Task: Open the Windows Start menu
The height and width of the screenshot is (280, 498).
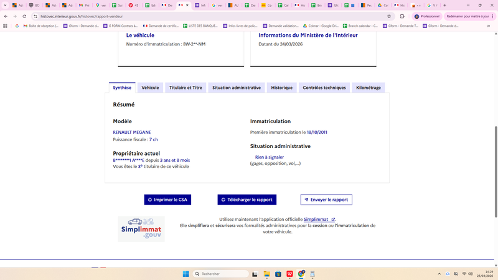Action: (x=186, y=274)
